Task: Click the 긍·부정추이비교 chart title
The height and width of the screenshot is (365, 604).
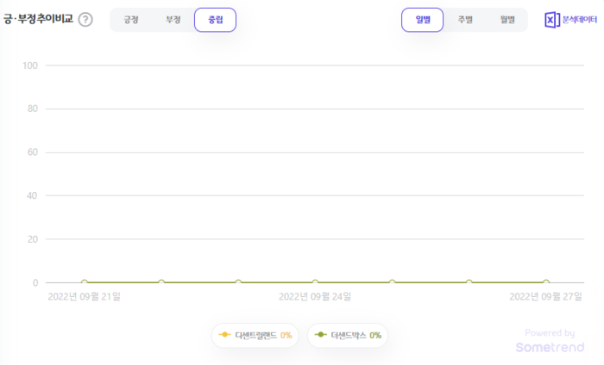Action: click(x=38, y=19)
